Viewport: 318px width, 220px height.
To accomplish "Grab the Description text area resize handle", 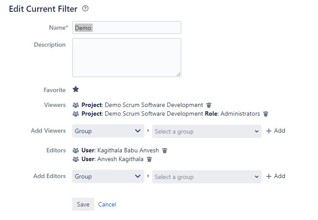I will [178, 74].
